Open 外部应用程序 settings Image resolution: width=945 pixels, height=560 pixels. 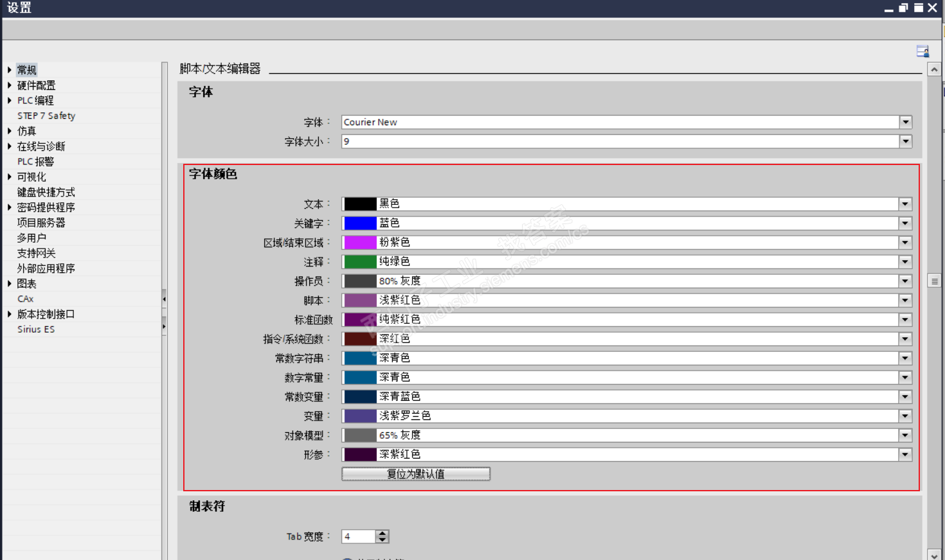click(46, 268)
